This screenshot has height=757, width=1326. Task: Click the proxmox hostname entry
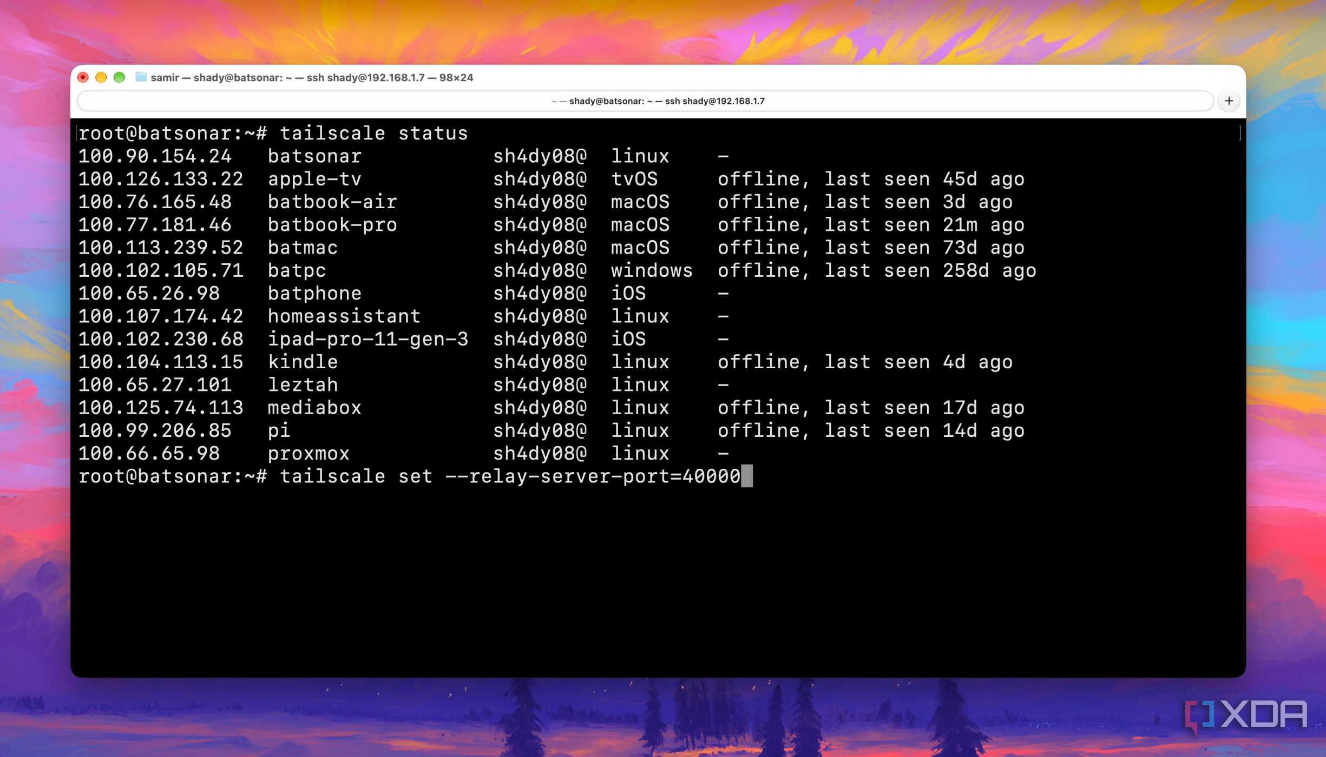[x=308, y=454]
